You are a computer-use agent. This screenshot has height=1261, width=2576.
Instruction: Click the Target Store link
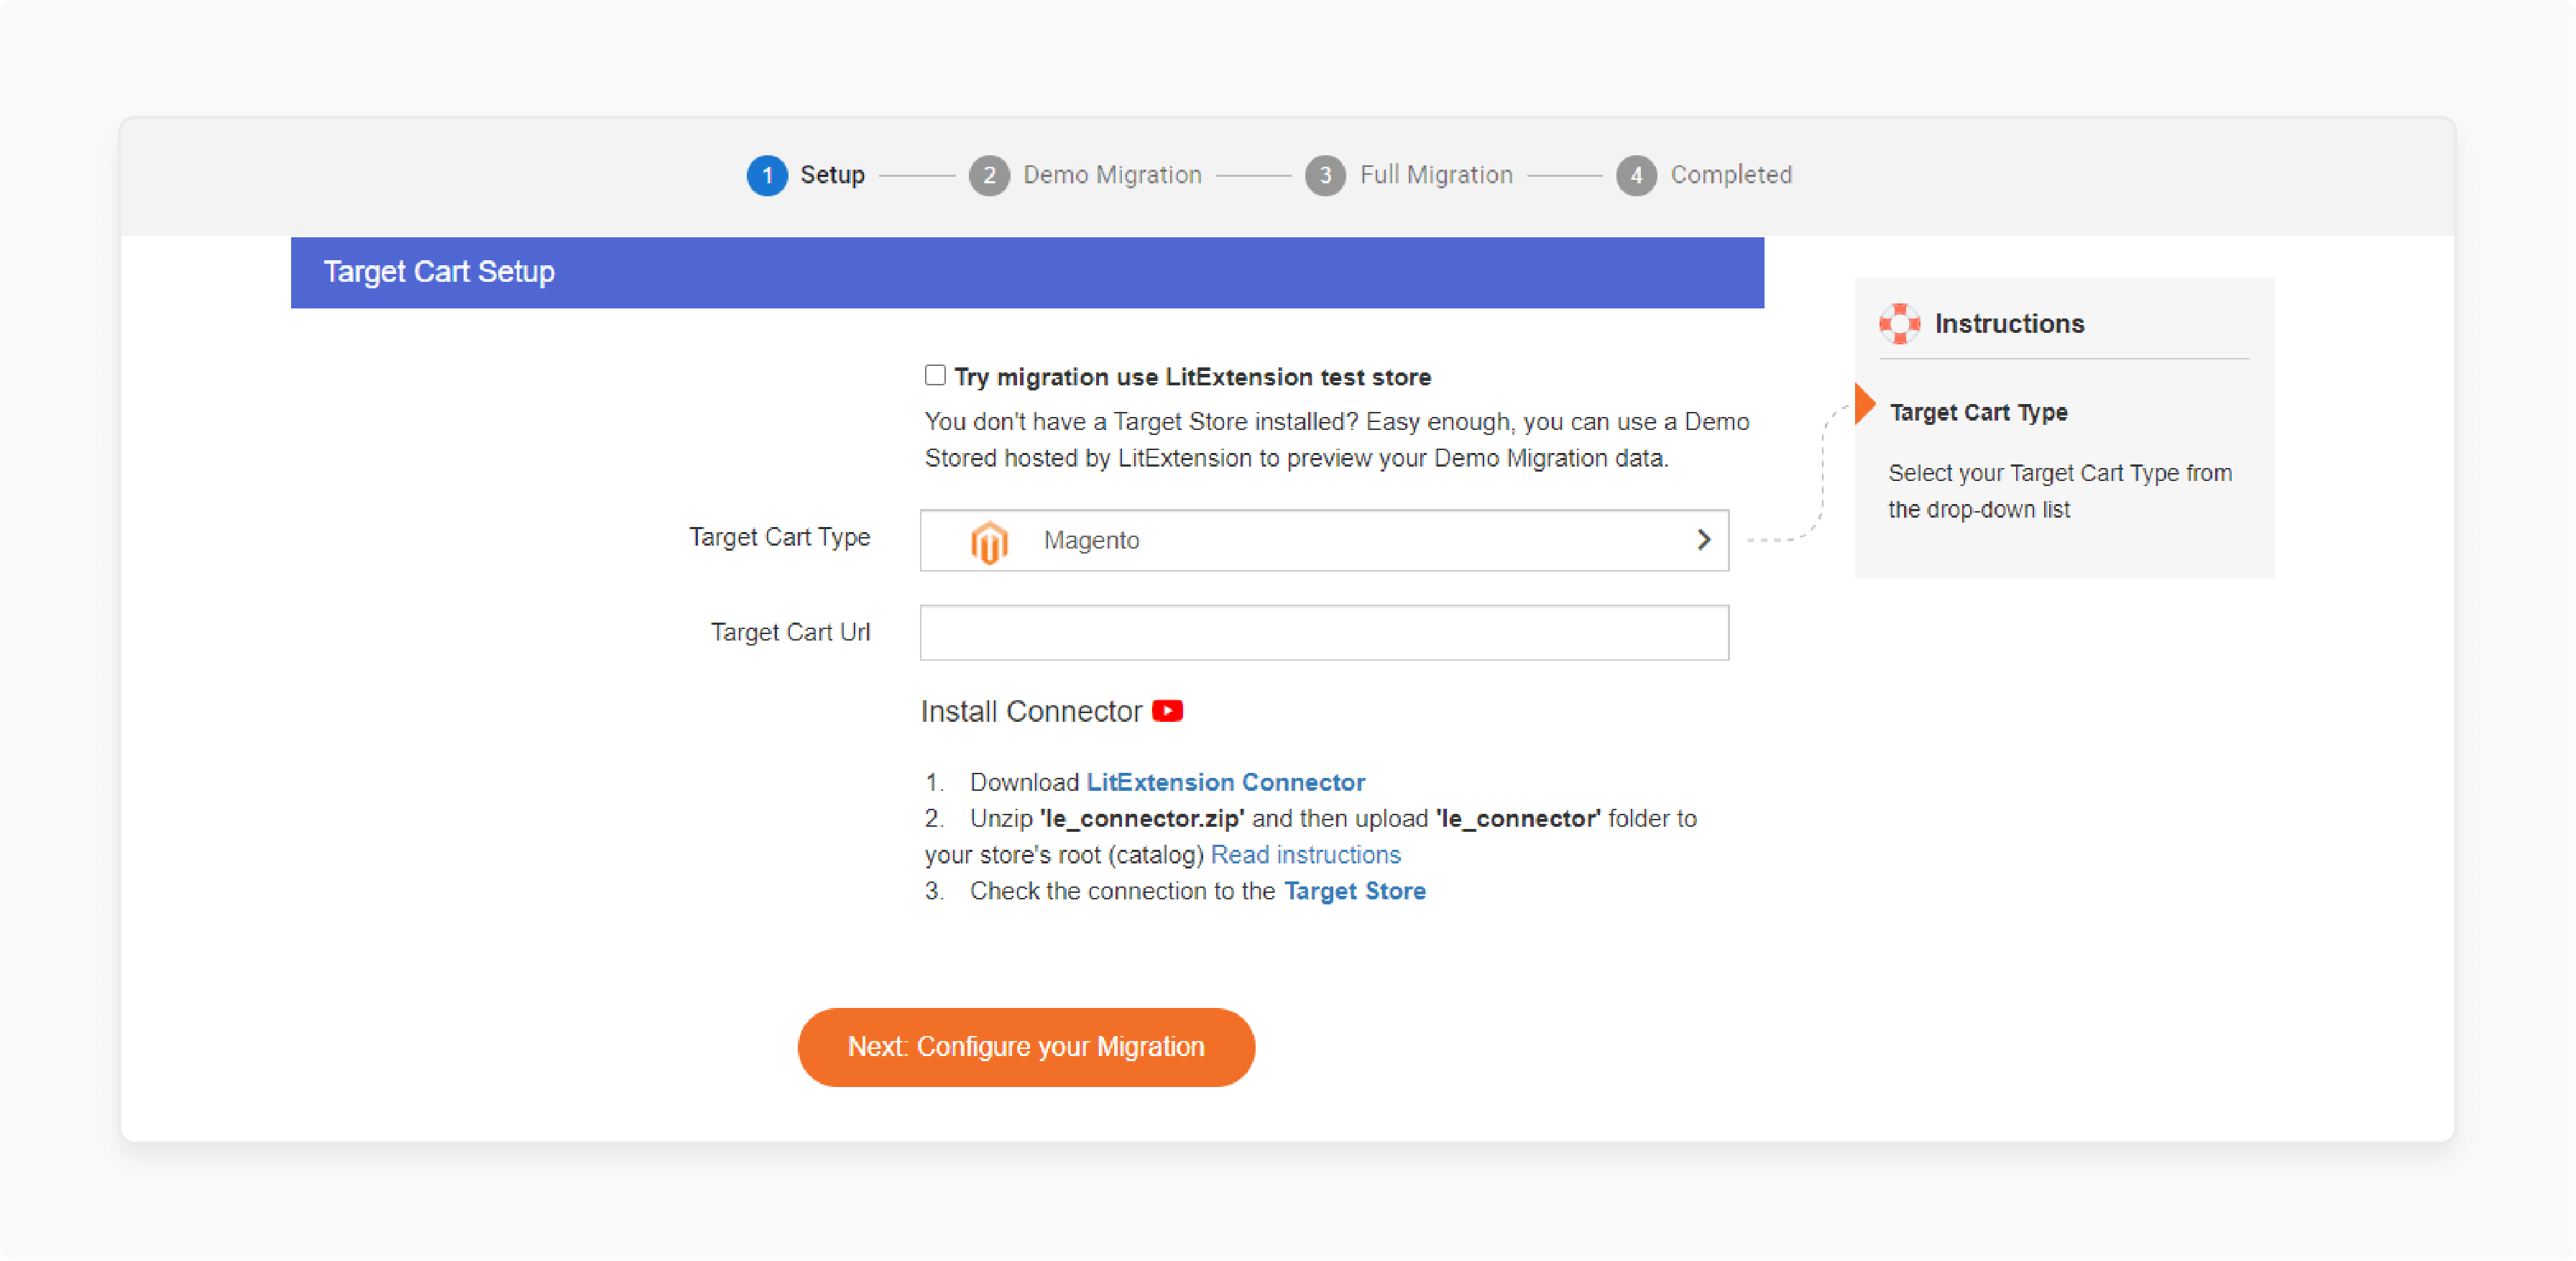(1356, 889)
